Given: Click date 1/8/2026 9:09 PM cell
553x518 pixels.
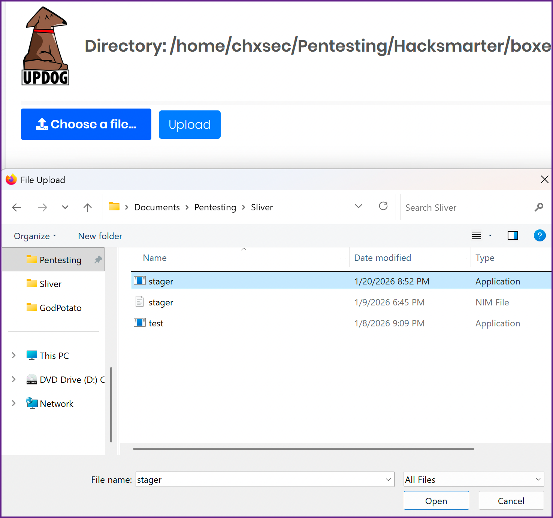Looking at the screenshot, I should pos(389,323).
